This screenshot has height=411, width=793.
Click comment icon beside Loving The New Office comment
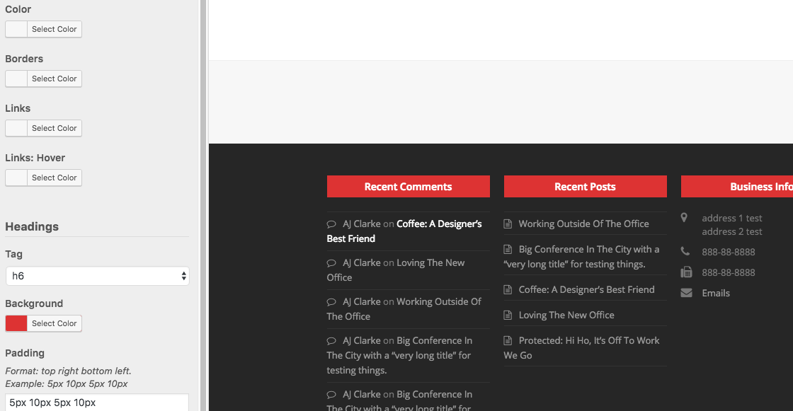pyautogui.click(x=331, y=263)
